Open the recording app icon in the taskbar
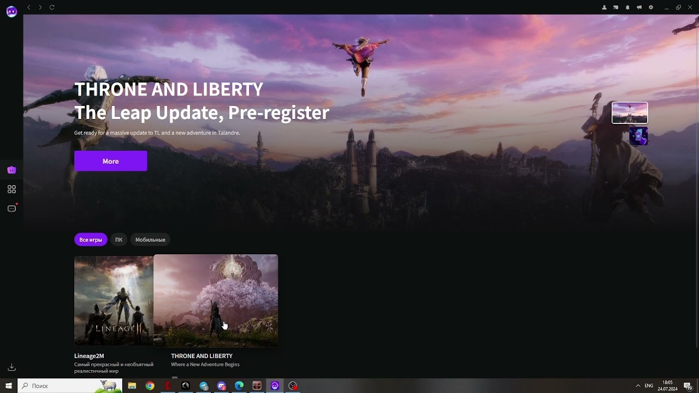 point(293,386)
